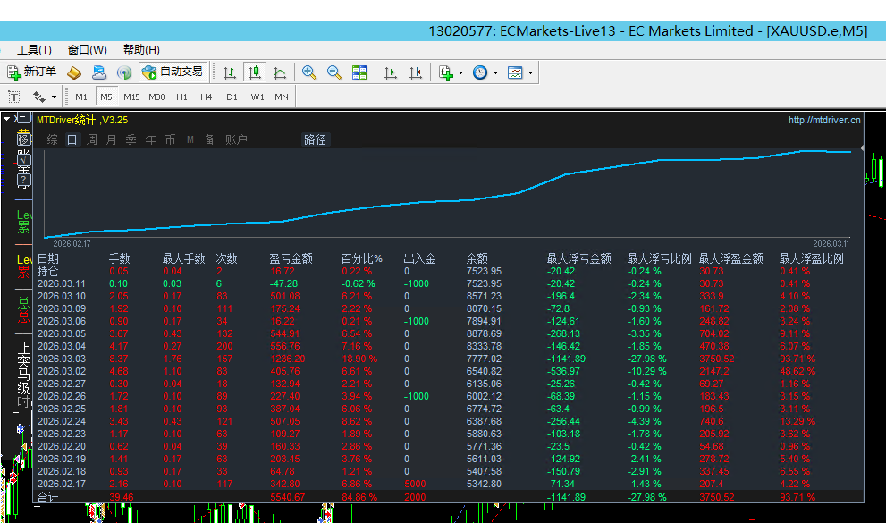
Task: Select the 2026.03.03 row date
Action: tap(62, 359)
